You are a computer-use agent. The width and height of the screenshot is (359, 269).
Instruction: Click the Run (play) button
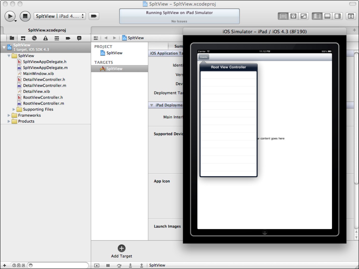point(10,16)
